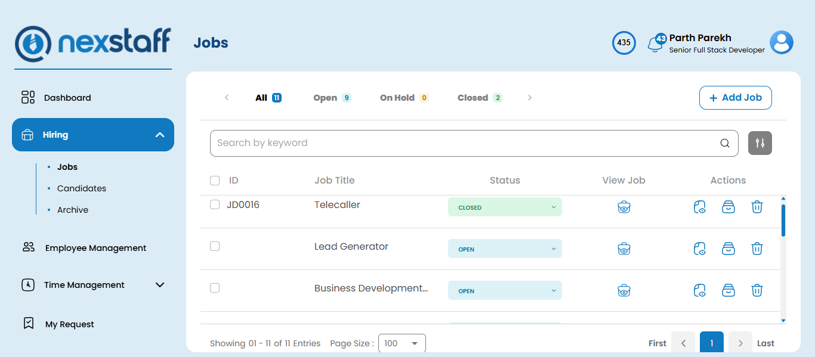This screenshot has height=357, width=815.
Task: Click the left tab-scroll chevron
Action: (x=227, y=98)
